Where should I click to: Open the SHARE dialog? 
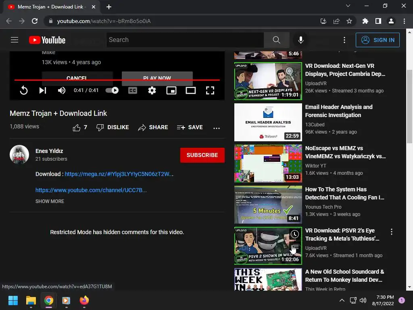tap(153, 127)
